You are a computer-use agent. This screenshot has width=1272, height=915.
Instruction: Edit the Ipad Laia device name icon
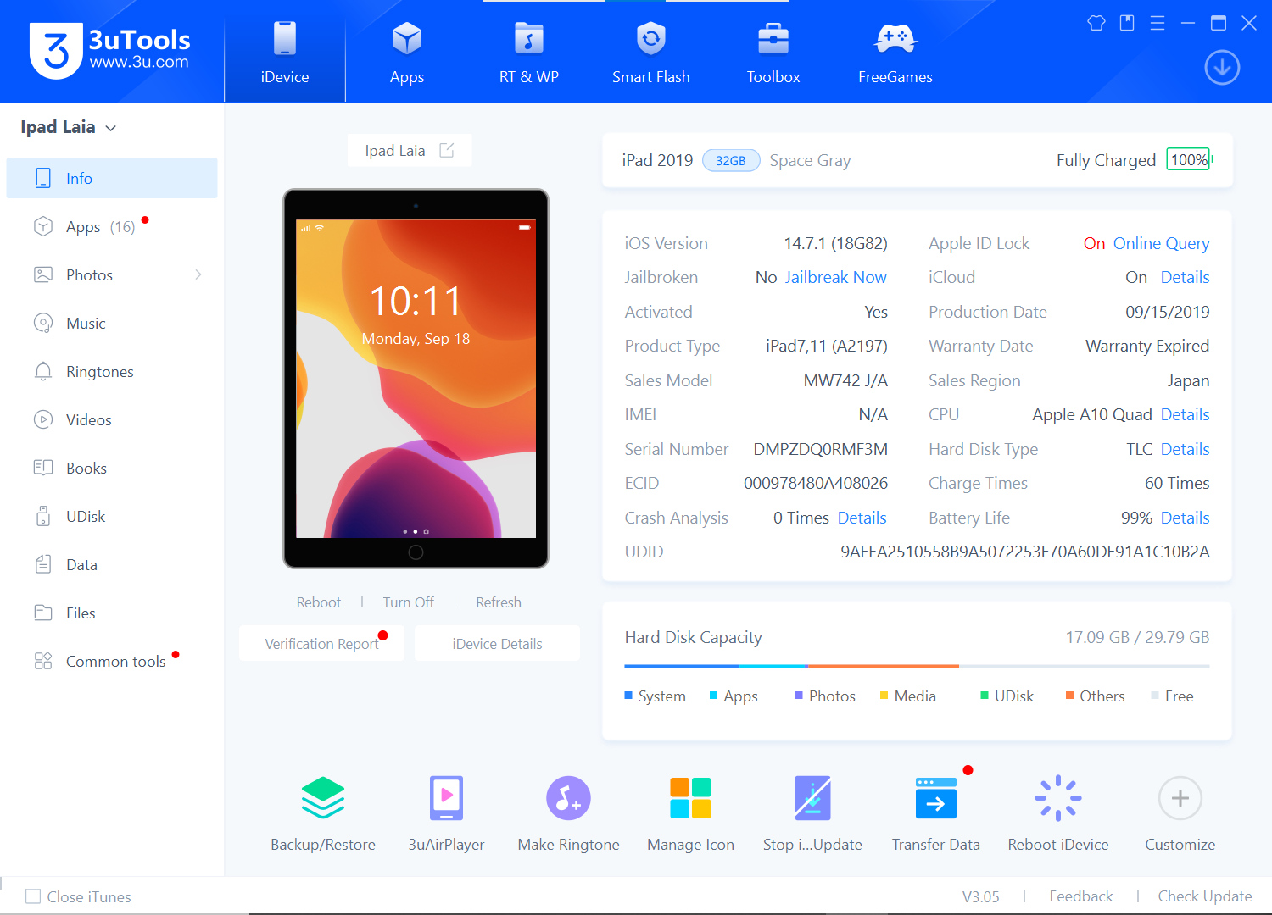pyautogui.click(x=447, y=150)
